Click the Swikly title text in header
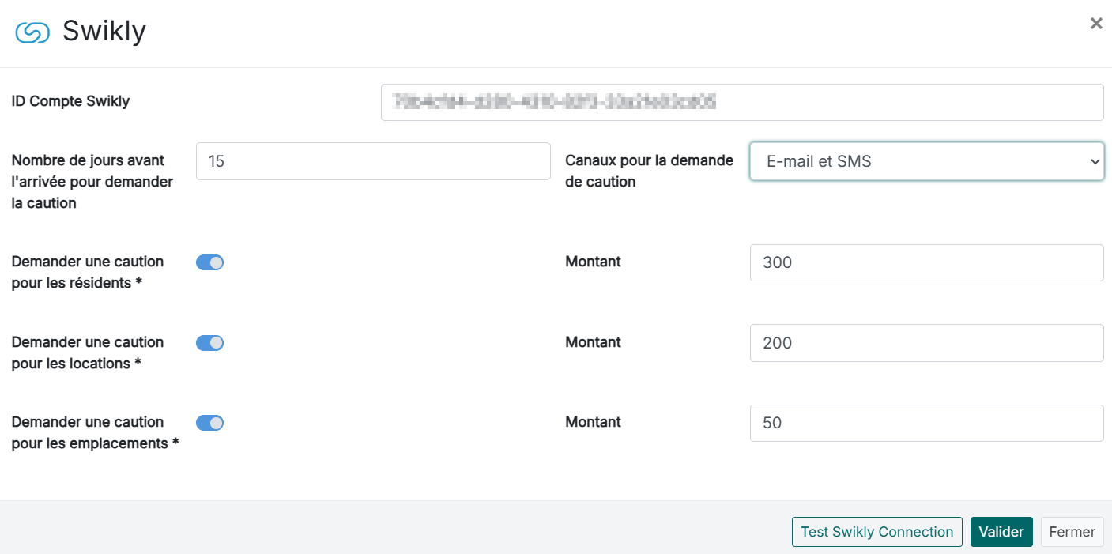Screen dimensions: 1112x554 coord(104,32)
